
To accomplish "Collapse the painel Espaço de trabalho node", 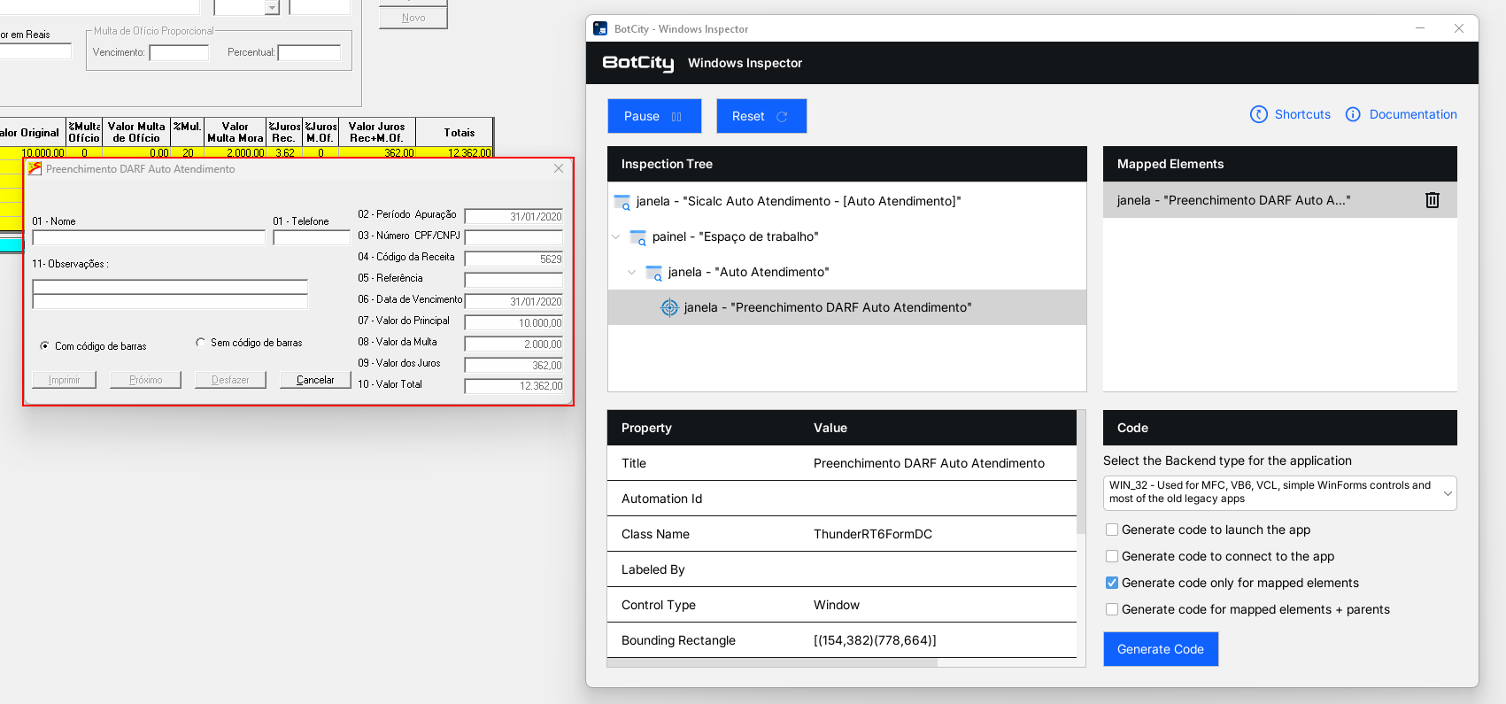I will pyautogui.click(x=616, y=236).
